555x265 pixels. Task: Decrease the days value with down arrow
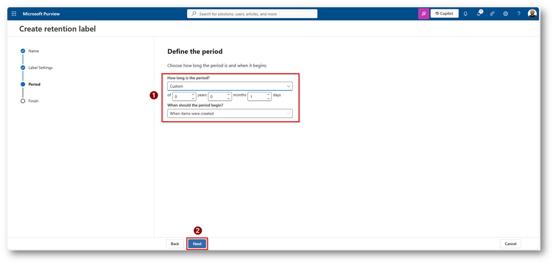point(268,99)
